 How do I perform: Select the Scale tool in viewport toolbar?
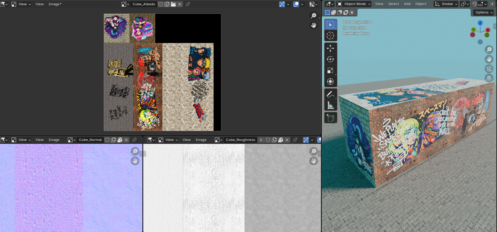[x=330, y=70]
